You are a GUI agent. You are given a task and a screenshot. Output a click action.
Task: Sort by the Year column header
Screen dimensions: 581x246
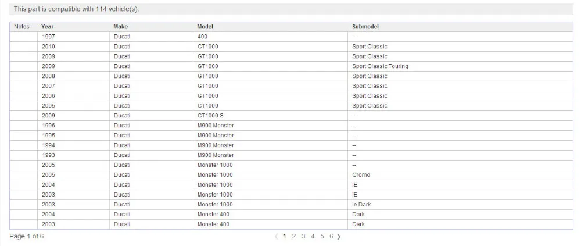click(48, 27)
